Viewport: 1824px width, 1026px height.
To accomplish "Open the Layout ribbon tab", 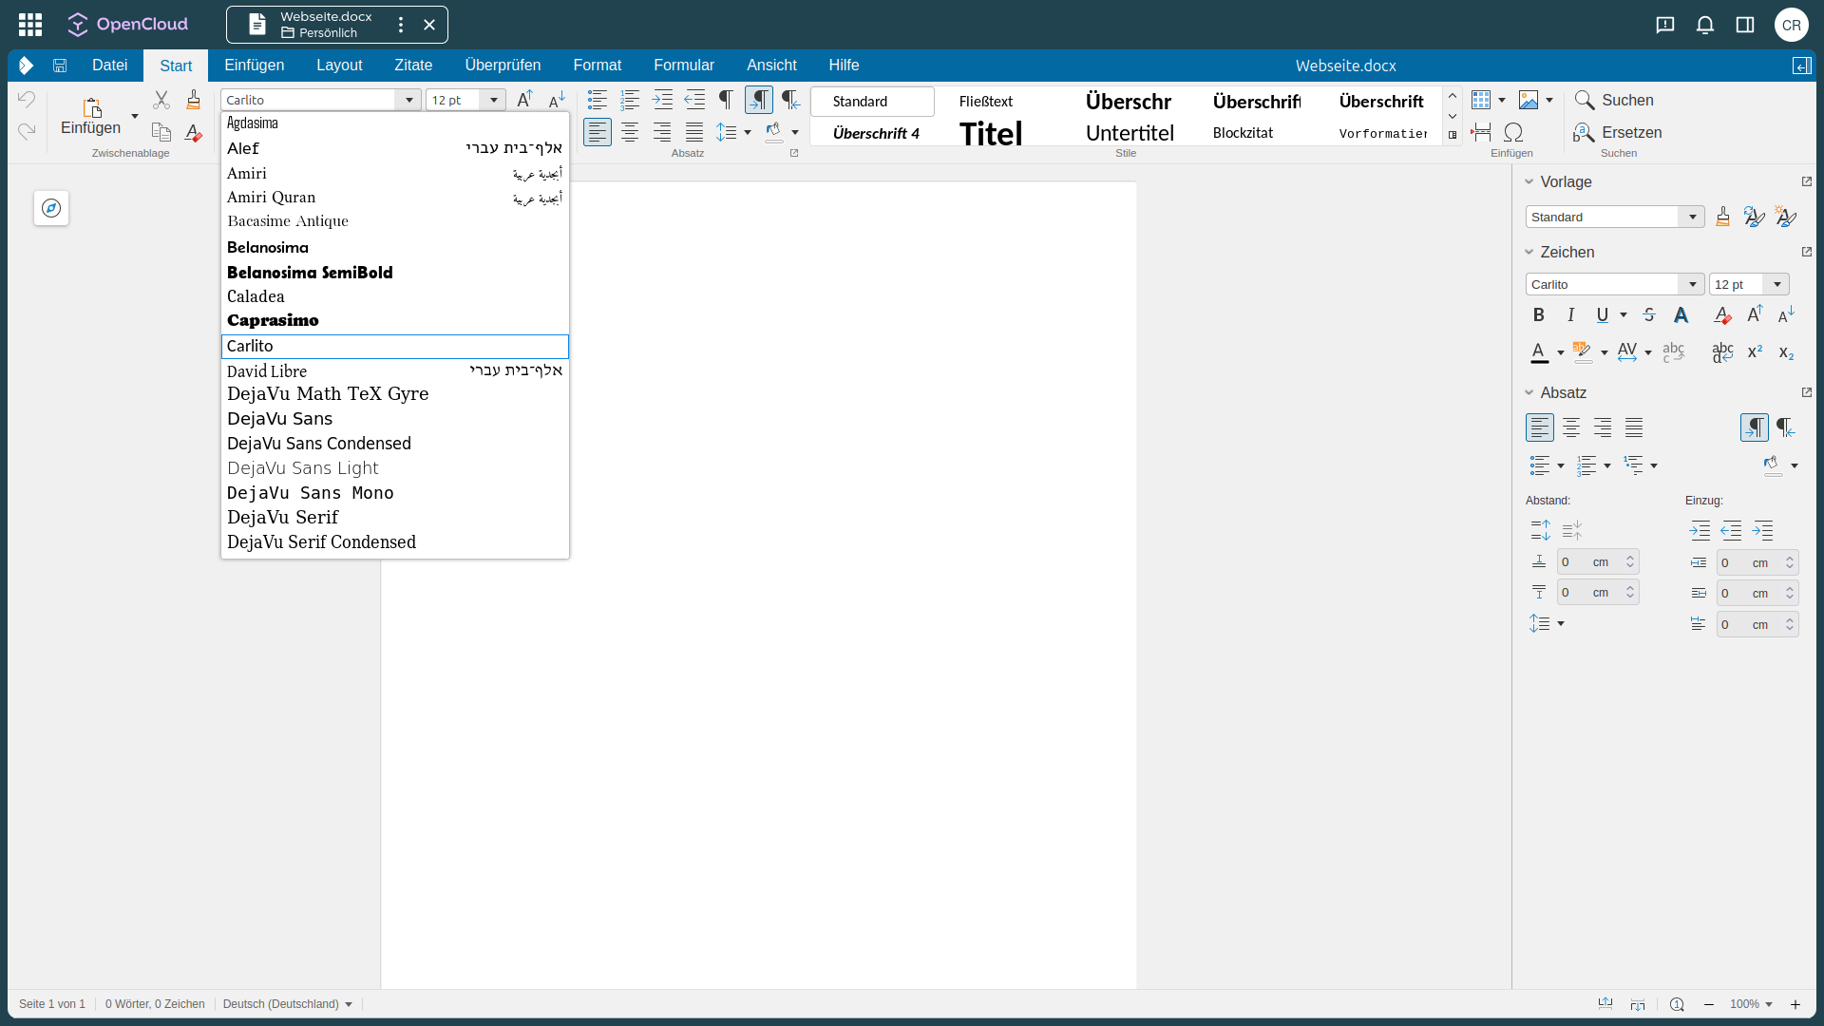I will [x=339, y=66].
